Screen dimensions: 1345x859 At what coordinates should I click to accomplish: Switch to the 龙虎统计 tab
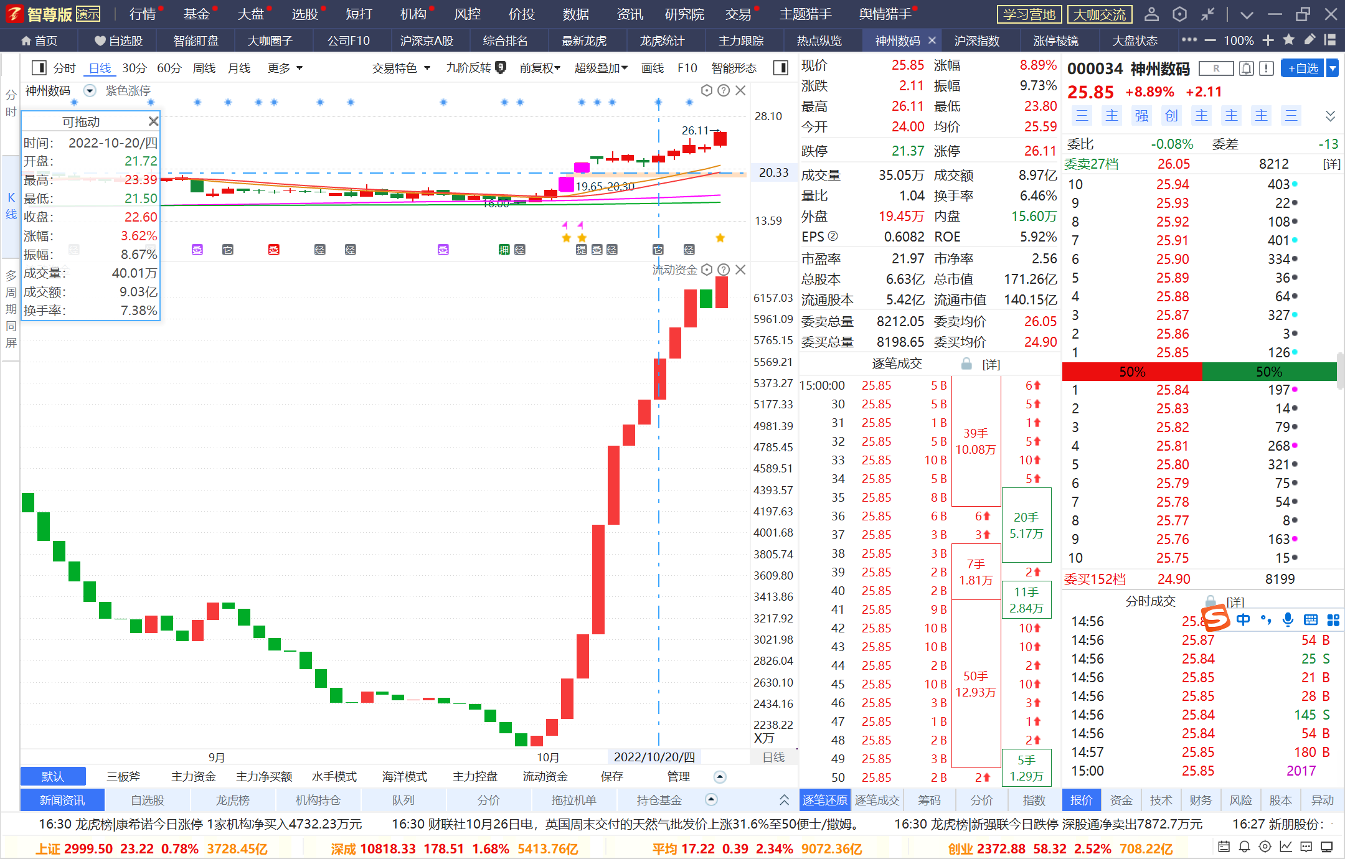click(662, 40)
